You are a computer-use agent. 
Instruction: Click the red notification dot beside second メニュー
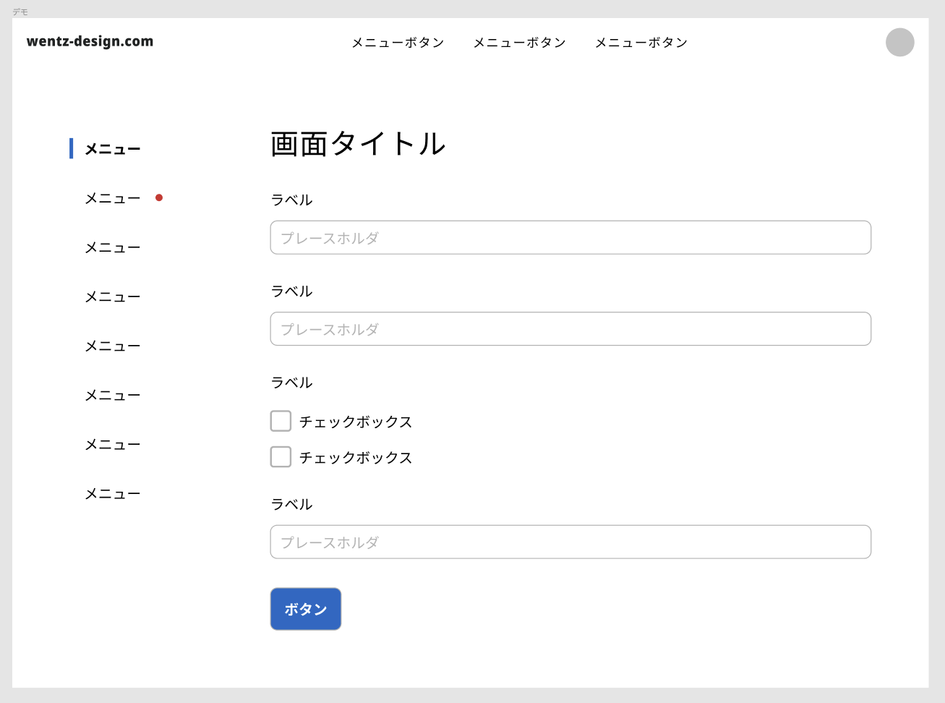click(x=159, y=197)
